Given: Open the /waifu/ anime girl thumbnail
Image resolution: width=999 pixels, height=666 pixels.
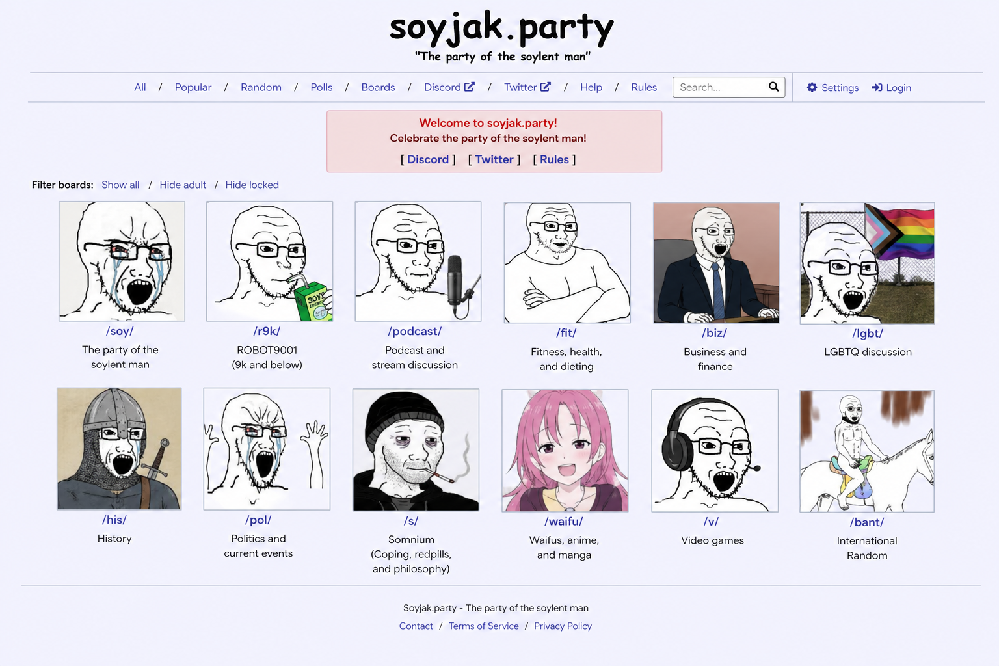Looking at the screenshot, I should click(x=565, y=450).
